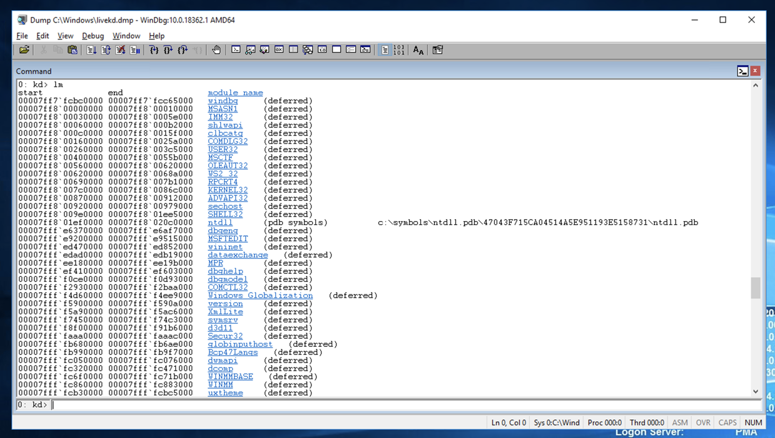Screen dimensions: 775x438
Task: Click the MSASN1 module link
Action: [223, 109]
